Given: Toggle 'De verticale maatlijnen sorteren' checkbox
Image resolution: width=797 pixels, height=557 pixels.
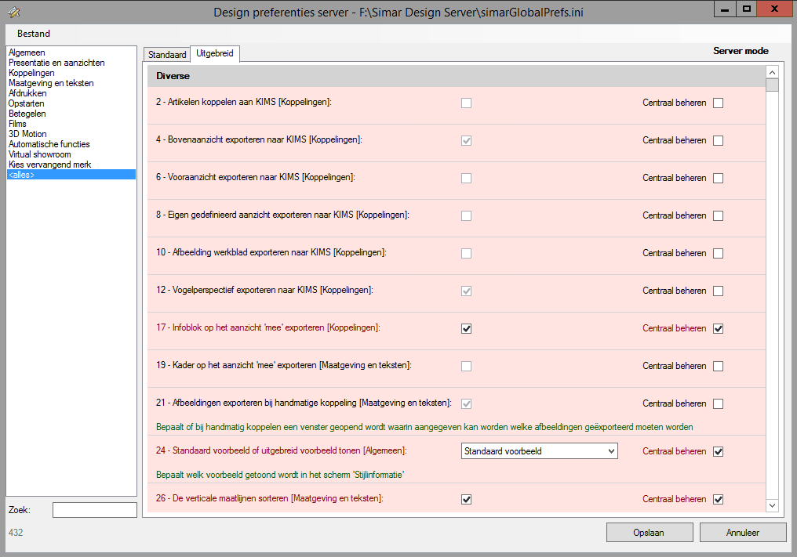Looking at the screenshot, I should (467, 499).
